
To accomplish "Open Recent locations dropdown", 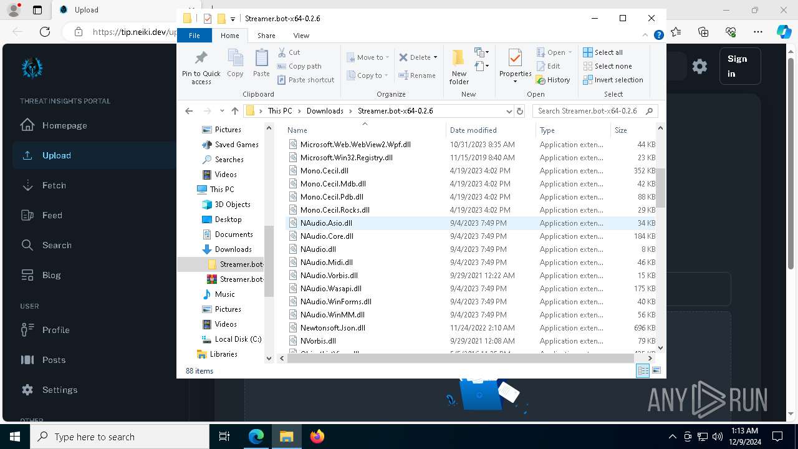I will (222, 111).
